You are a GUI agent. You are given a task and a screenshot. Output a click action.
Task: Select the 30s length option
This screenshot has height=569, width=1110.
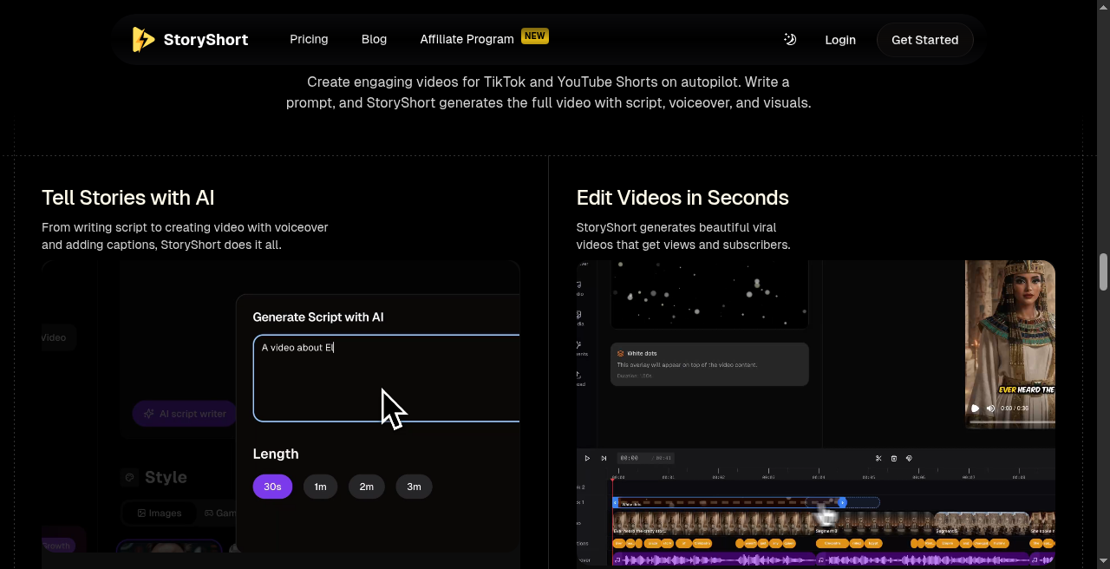click(x=272, y=487)
